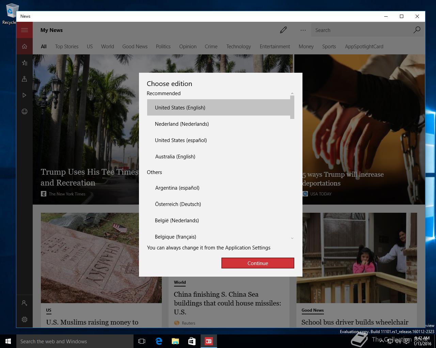Select Österreich (Deutsch) edition

(x=219, y=204)
